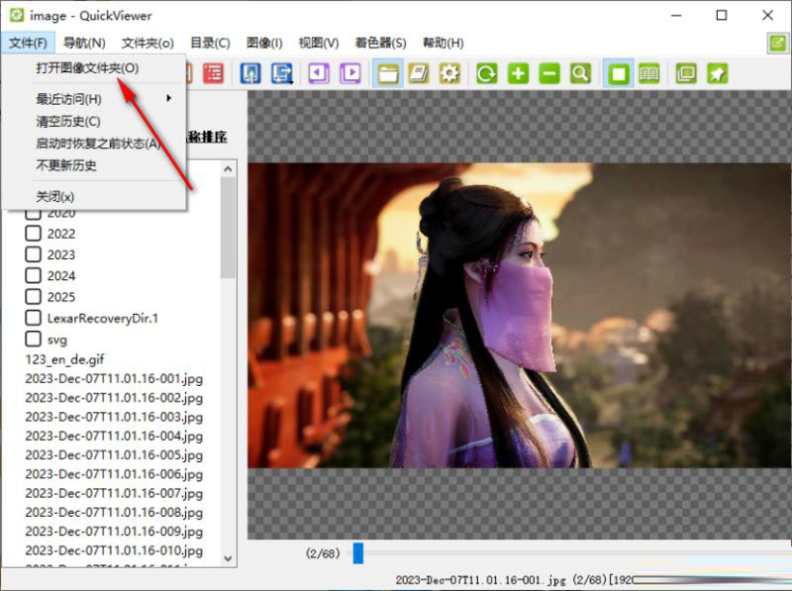Click the QuickViewer app icon in title bar
This screenshot has width=792, height=591.
(x=17, y=15)
